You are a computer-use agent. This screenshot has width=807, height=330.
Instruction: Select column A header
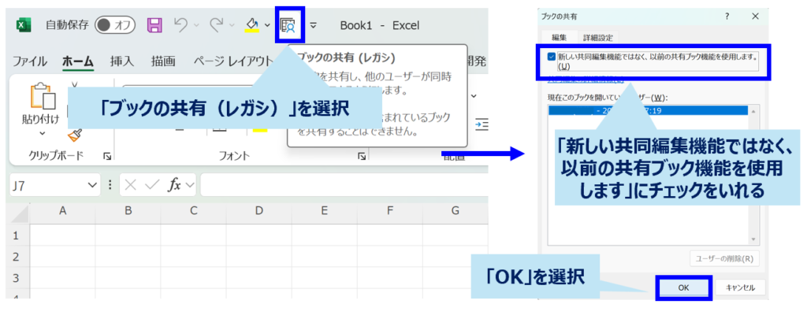click(63, 210)
